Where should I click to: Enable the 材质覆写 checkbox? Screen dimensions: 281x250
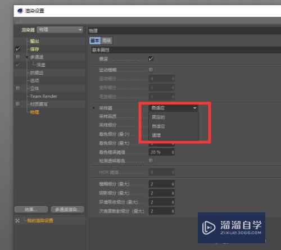(18, 104)
